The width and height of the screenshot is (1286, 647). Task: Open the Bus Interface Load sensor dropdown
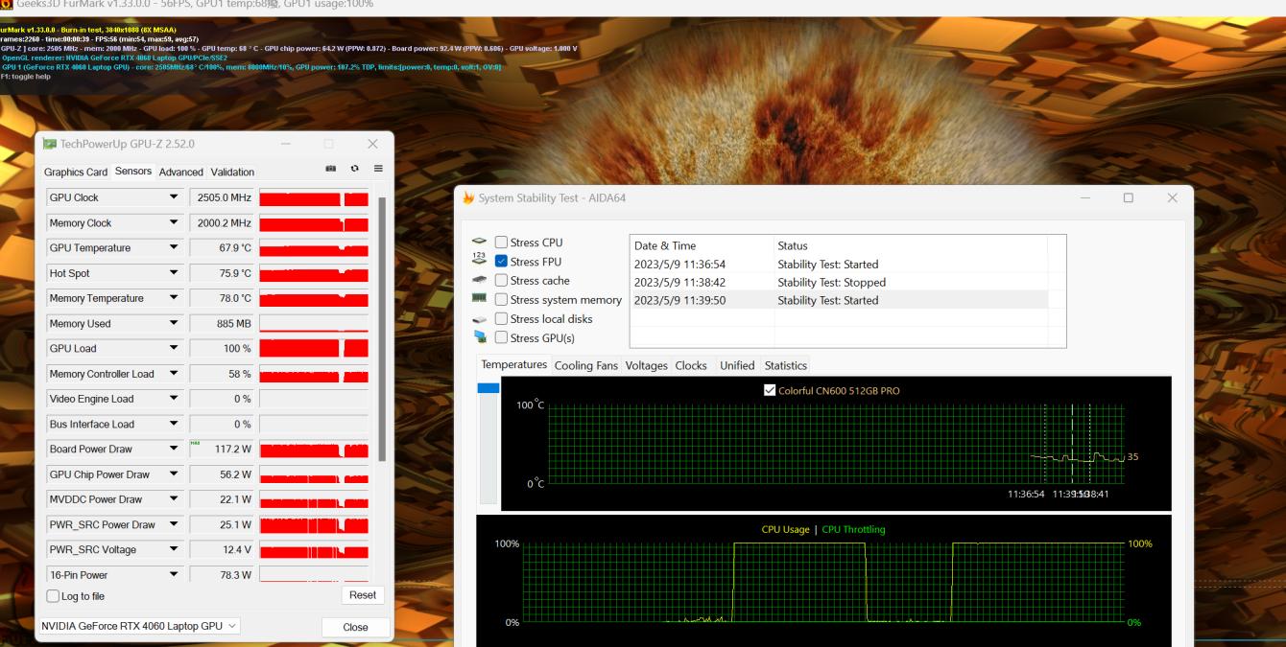pos(174,424)
